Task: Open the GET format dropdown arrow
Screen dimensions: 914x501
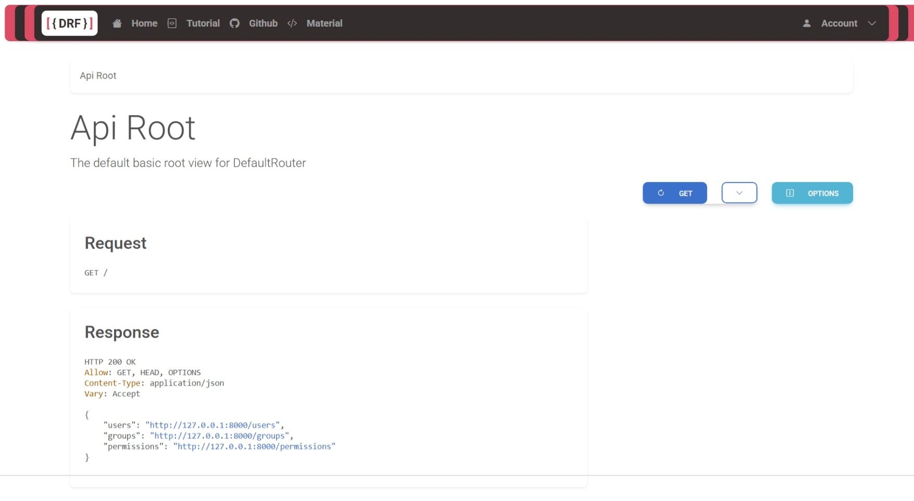Action: (x=739, y=193)
